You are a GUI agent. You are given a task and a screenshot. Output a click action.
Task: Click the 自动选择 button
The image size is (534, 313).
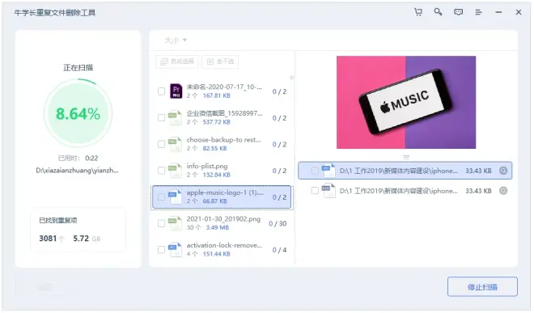coord(176,61)
